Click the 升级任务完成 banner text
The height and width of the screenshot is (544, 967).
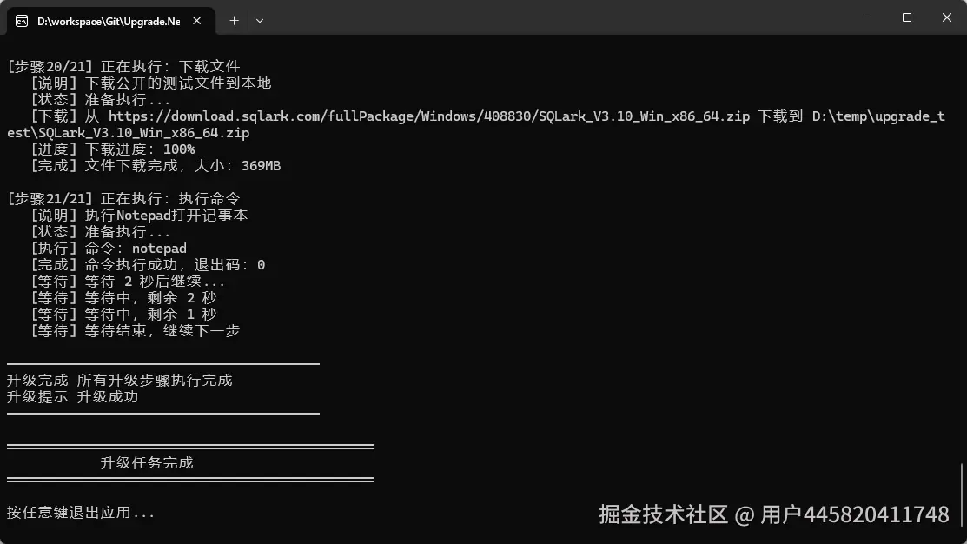tap(147, 462)
